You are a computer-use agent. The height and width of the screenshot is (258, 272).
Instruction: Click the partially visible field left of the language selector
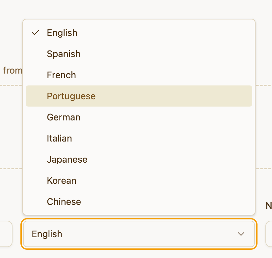point(6,234)
